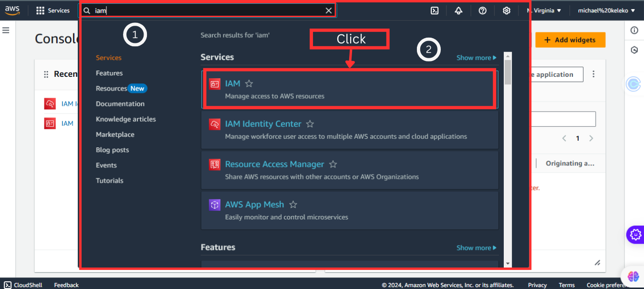The width and height of the screenshot is (644, 289).
Task: Click Feedback in the footer
Action: (66, 285)
